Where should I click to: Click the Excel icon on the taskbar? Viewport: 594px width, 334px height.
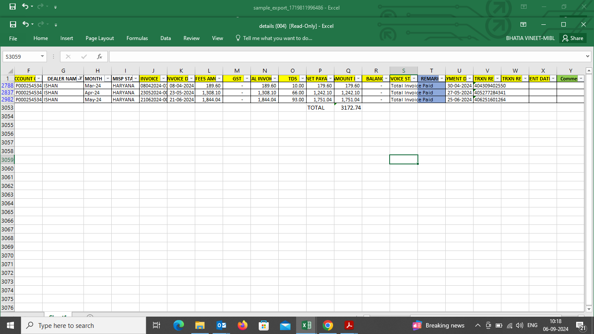[307, 325]
